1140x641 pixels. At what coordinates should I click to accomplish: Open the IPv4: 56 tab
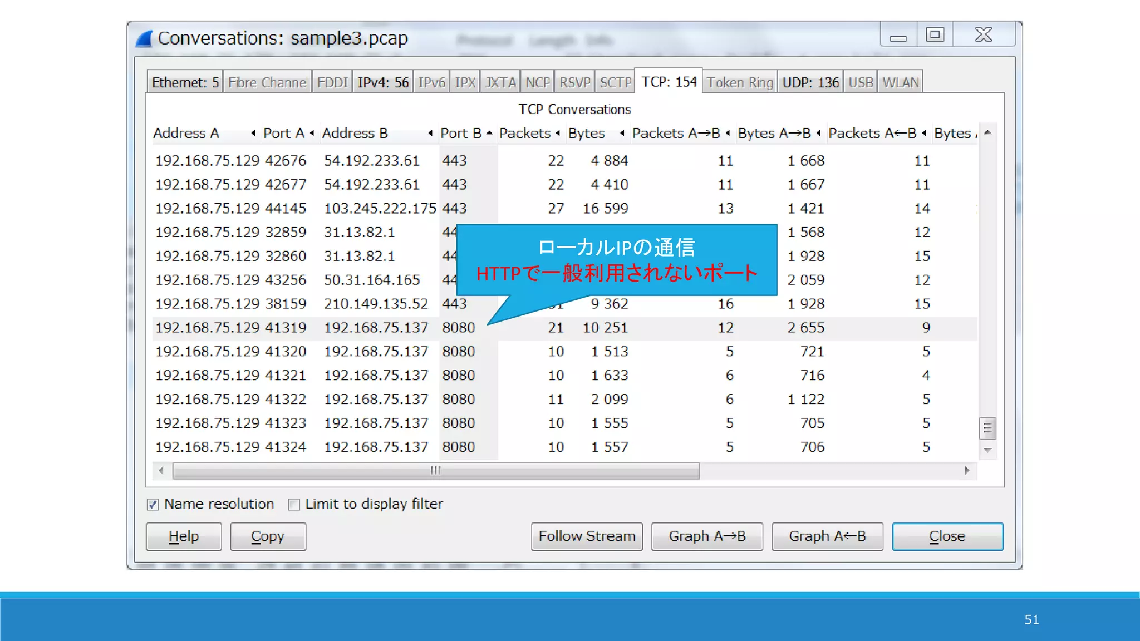[383, 82]
